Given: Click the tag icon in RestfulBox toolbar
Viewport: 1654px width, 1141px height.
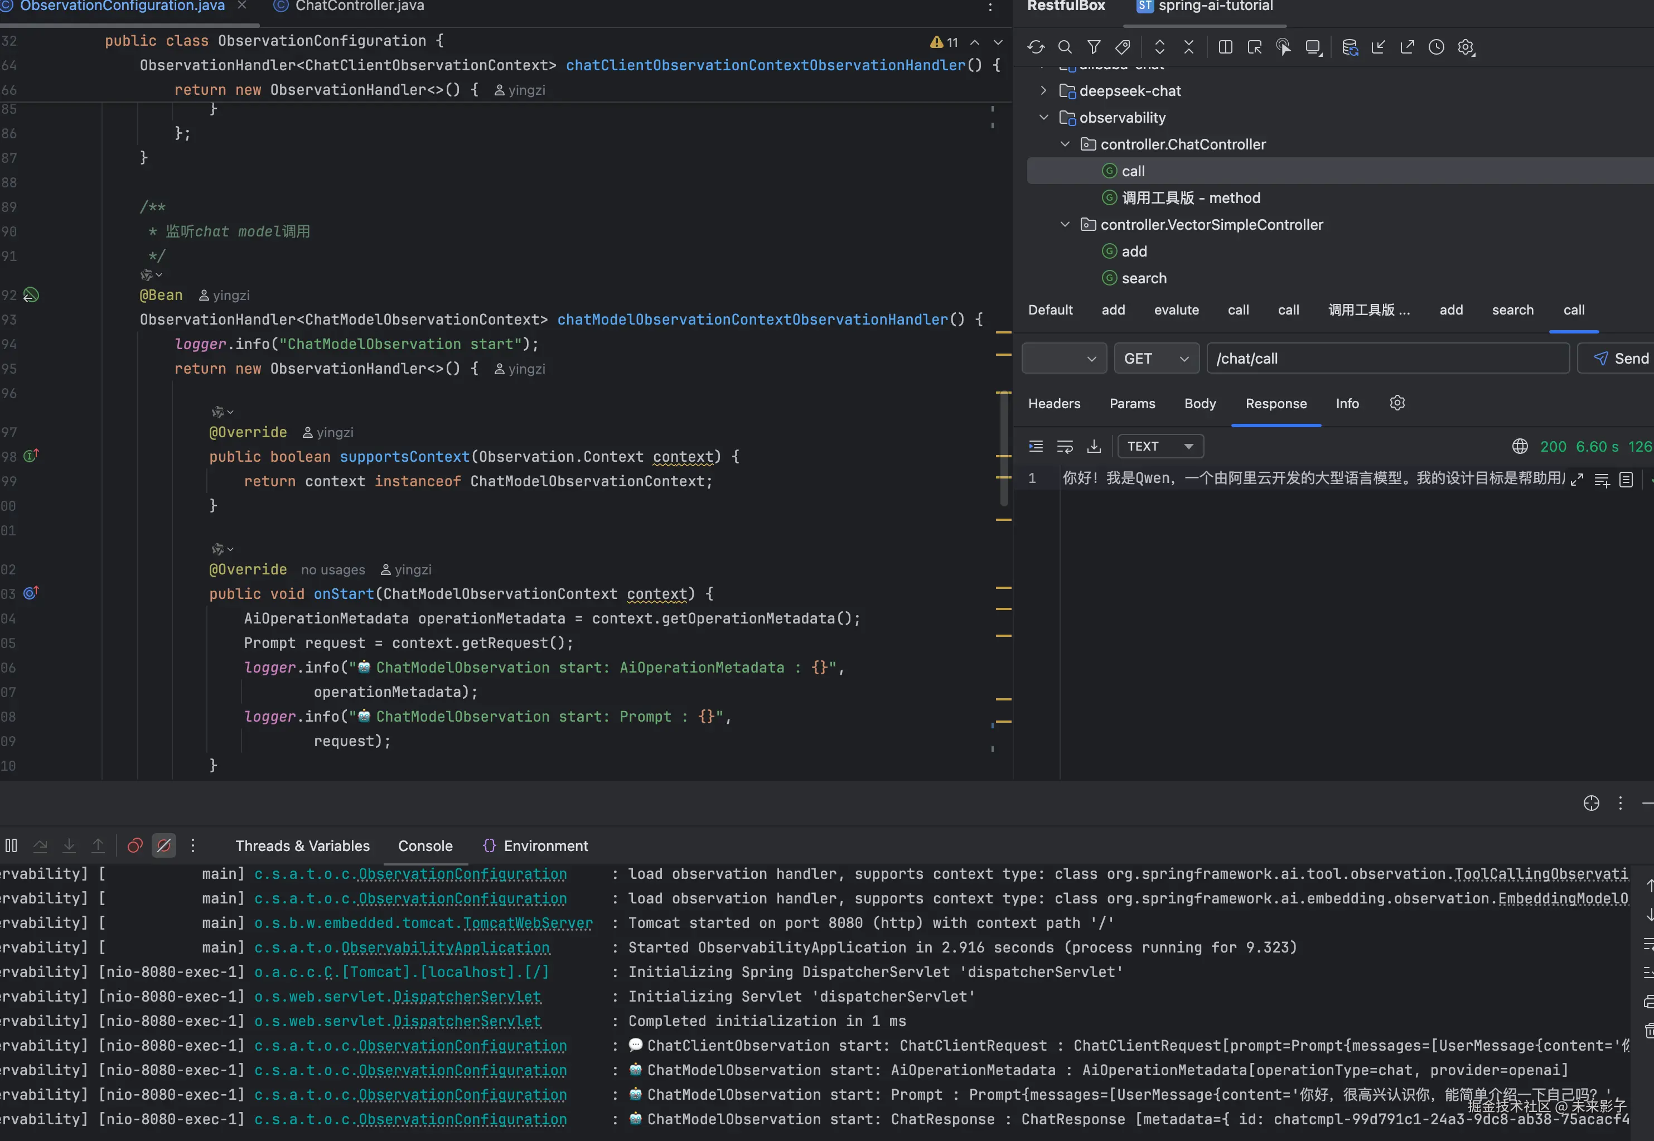Looking at the screenshot, I should coord(1123,47).
